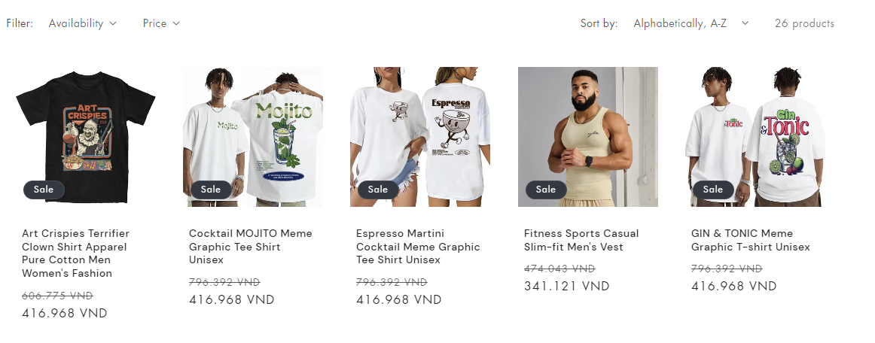Click the GIN & TONIC Meme T-shirt title

pos(751,240)
